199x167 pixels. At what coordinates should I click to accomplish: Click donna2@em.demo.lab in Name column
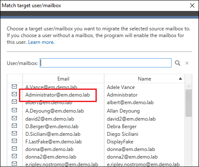[x=132, y=157]
